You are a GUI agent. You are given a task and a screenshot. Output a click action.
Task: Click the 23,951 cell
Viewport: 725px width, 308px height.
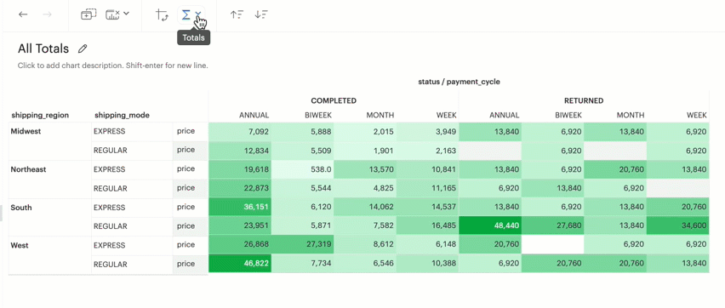[240, 226]
